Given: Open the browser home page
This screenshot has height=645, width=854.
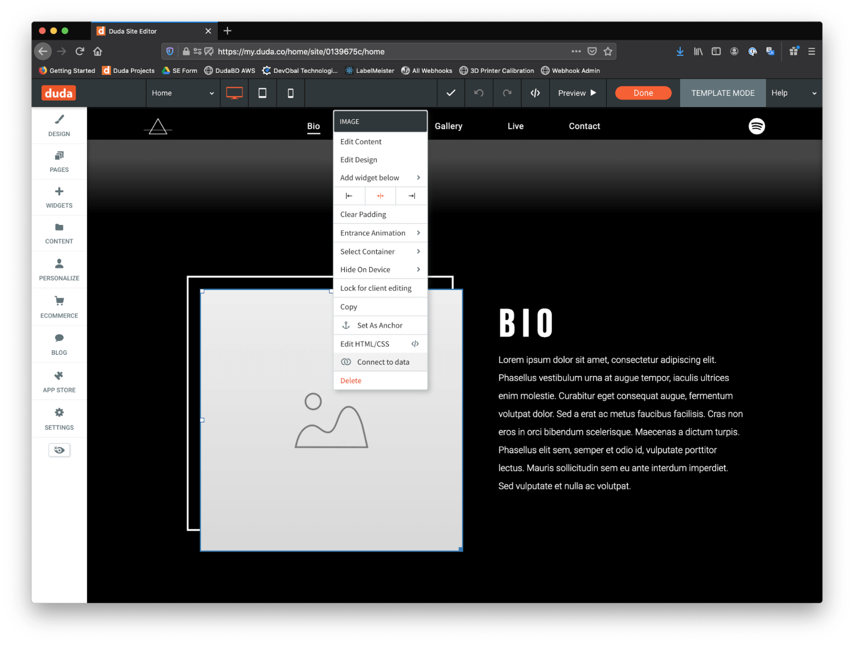Looking at the screenshot, I should tap(97, 52).
